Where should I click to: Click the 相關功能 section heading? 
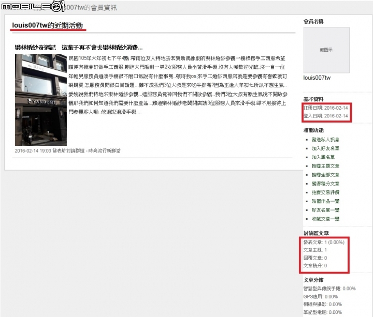click(313, 130)
